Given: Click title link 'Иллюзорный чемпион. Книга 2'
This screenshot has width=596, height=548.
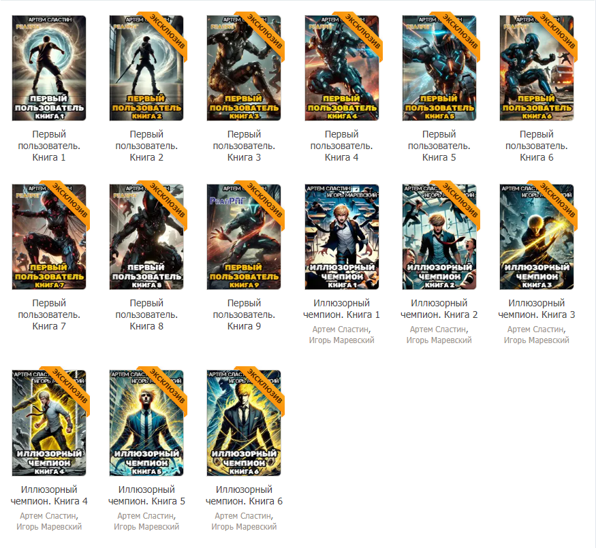Looking at the screenshot, I should coord(439,309).
